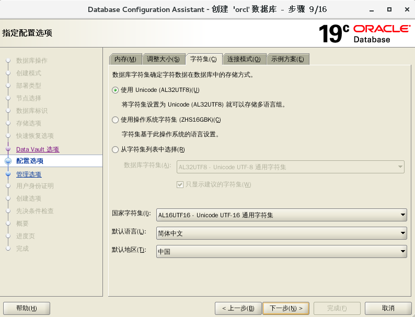
Task: Switch to the 内存 tab
Action: click(125, 59)
